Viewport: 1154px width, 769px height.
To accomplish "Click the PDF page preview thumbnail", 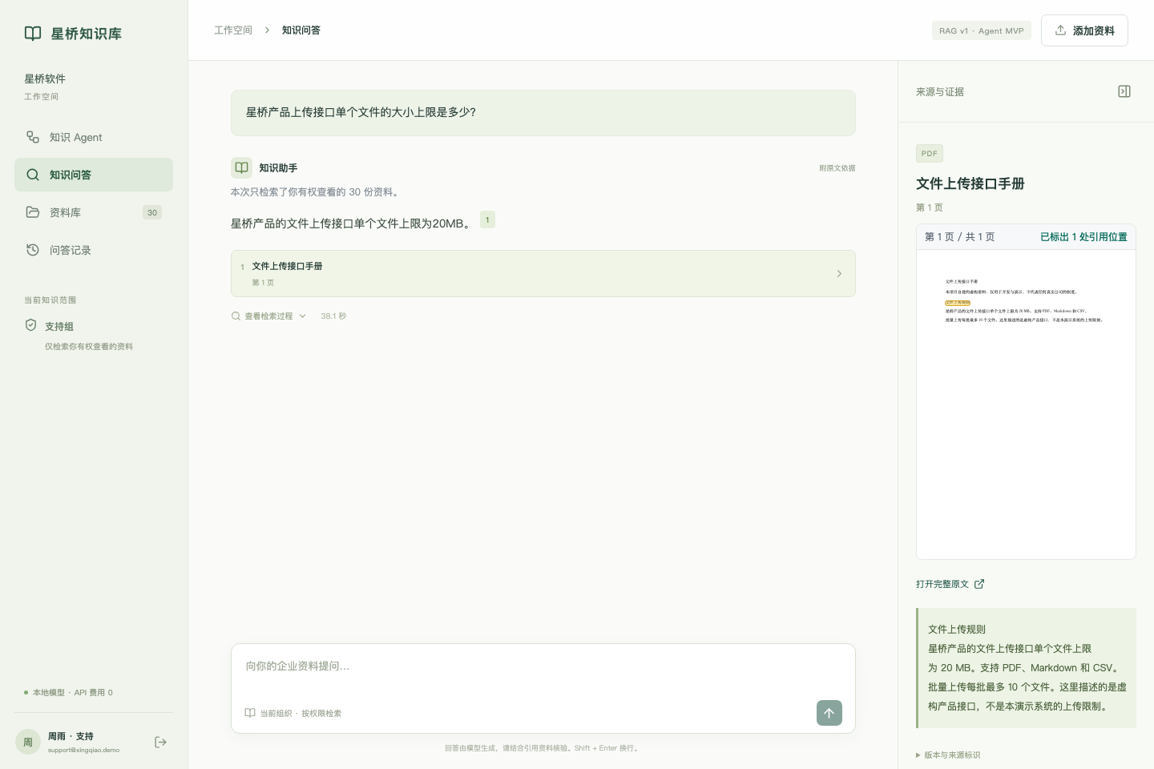I will pyautogui.click(x=1026, y=404).
